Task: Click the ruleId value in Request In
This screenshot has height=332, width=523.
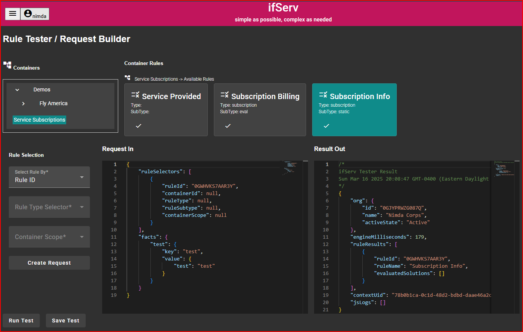Action: [214, 186]
